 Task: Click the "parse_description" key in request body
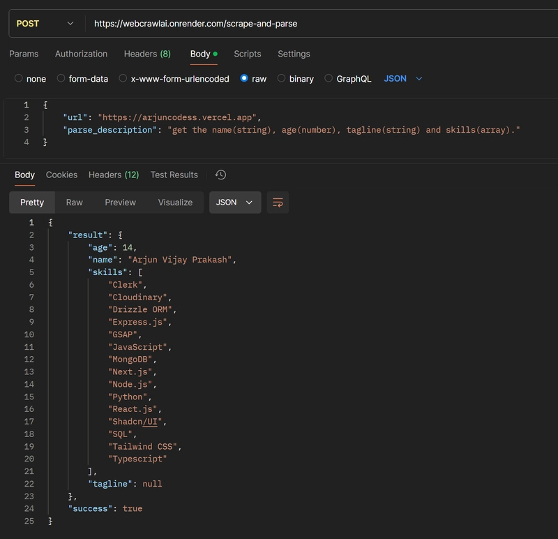click(110, 130)
